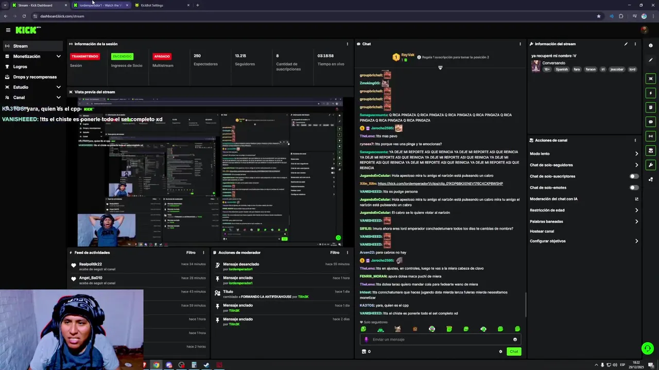
Task: Expand the Monetización sidebar section
Action: [x=33, y=56]
